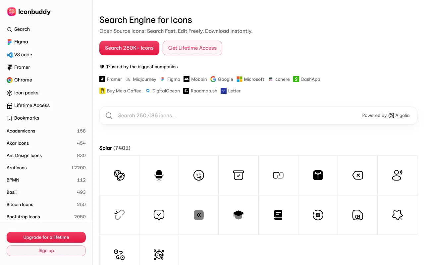Open the Solar icon set heading
The image size is (424, 265).
[115, 148]
